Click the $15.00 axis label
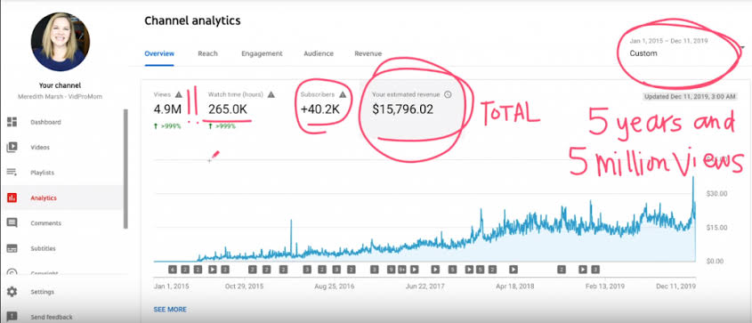The image size is (752, 323). 717,227
